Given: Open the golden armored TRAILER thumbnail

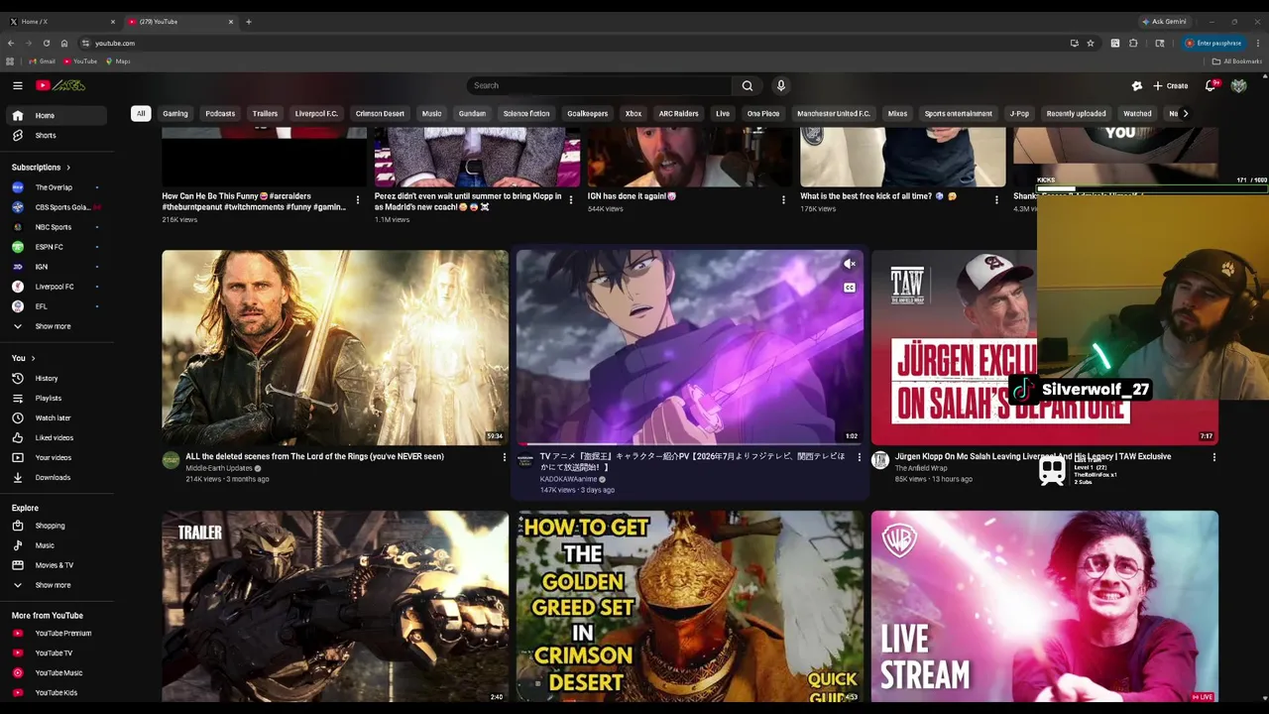Looking at the screenshot, I should click(335, 607).
